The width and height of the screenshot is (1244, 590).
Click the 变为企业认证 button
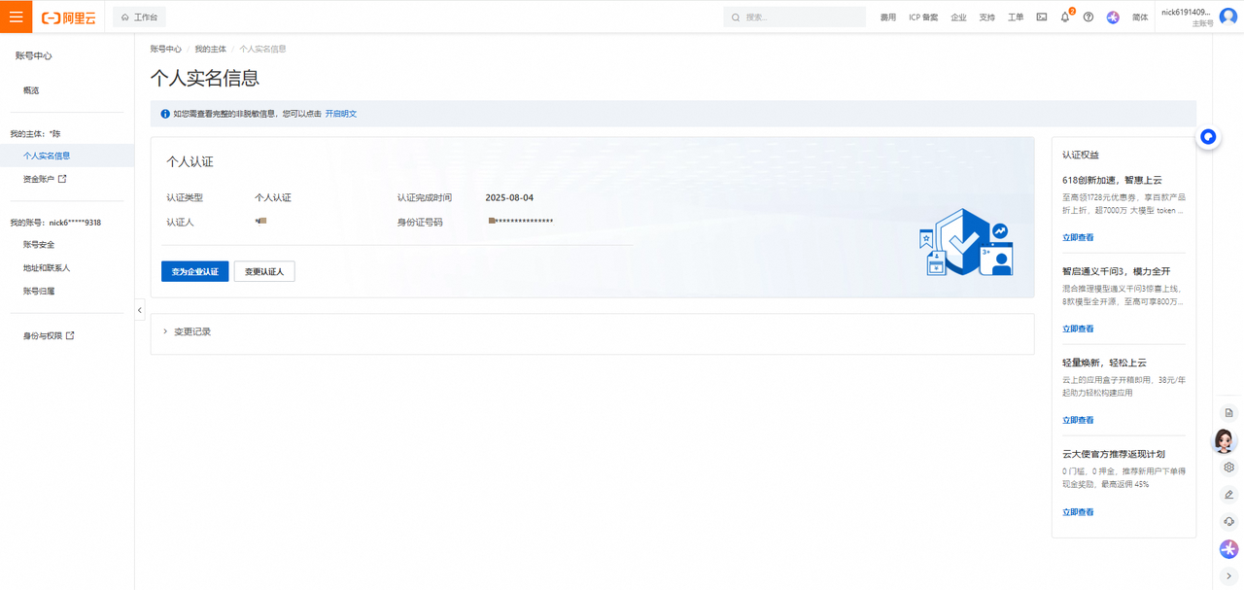194,272
